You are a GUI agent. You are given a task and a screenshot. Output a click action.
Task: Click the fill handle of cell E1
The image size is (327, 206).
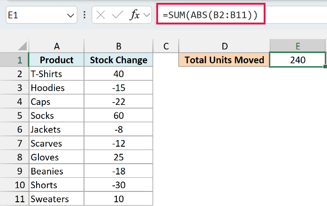[x=325, y=66]
